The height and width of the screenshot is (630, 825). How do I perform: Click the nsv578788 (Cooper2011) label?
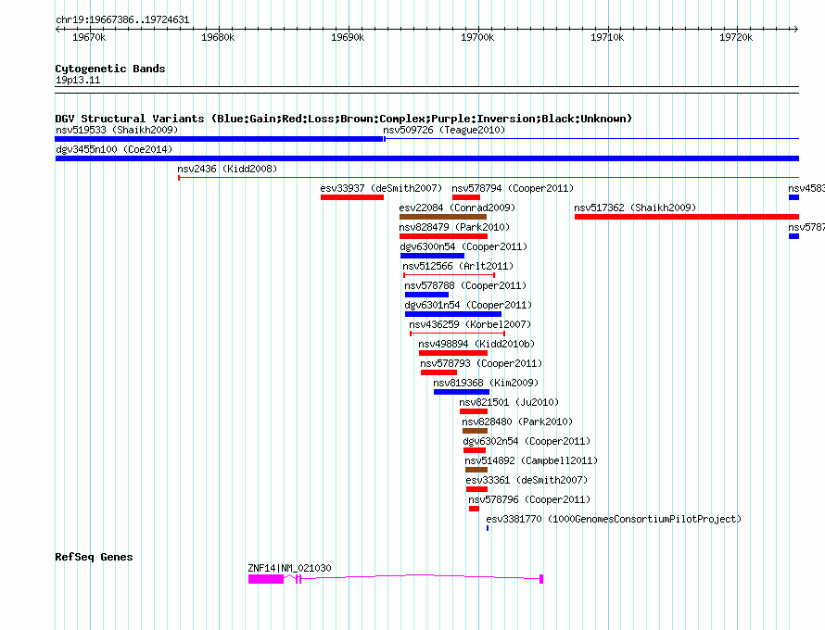(465, 285)
